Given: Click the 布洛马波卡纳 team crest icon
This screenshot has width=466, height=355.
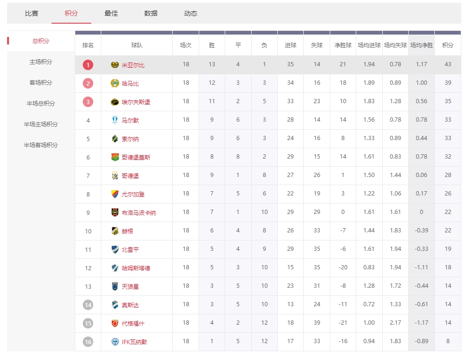Looking at the screenshot, I should point(115,213).
